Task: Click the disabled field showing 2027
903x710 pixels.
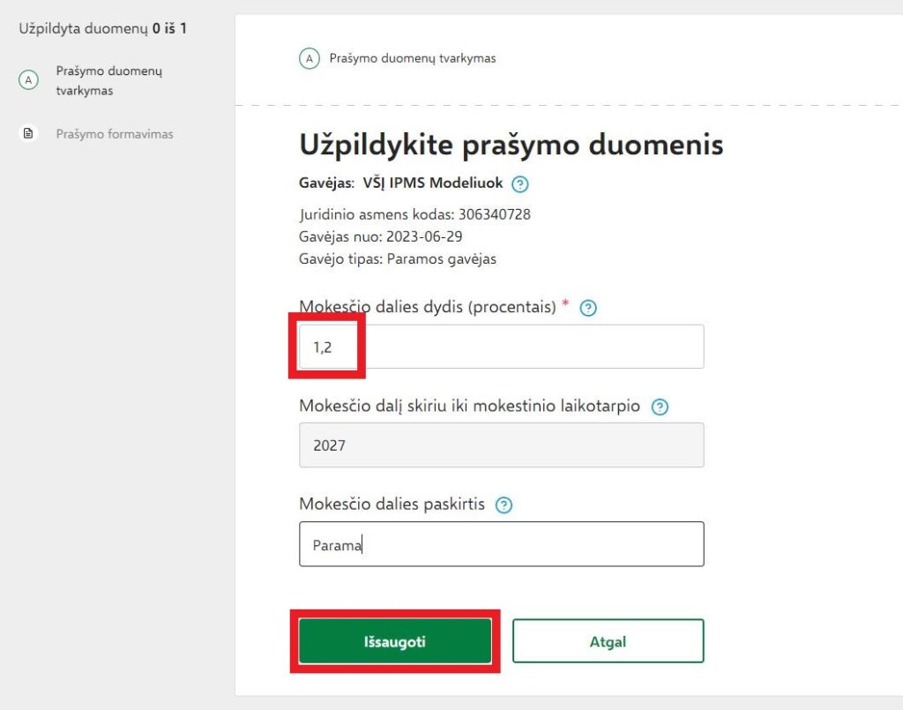Action: point(501,445)
